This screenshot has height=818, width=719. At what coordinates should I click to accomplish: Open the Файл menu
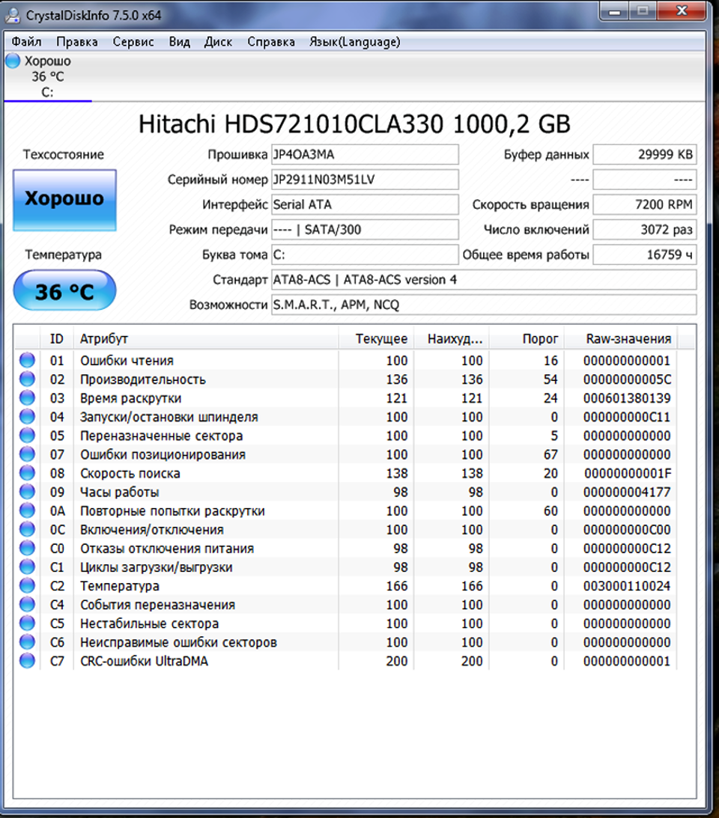coord(27,42)
